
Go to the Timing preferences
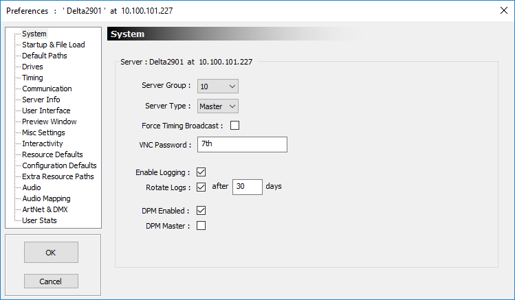(32, 78)
